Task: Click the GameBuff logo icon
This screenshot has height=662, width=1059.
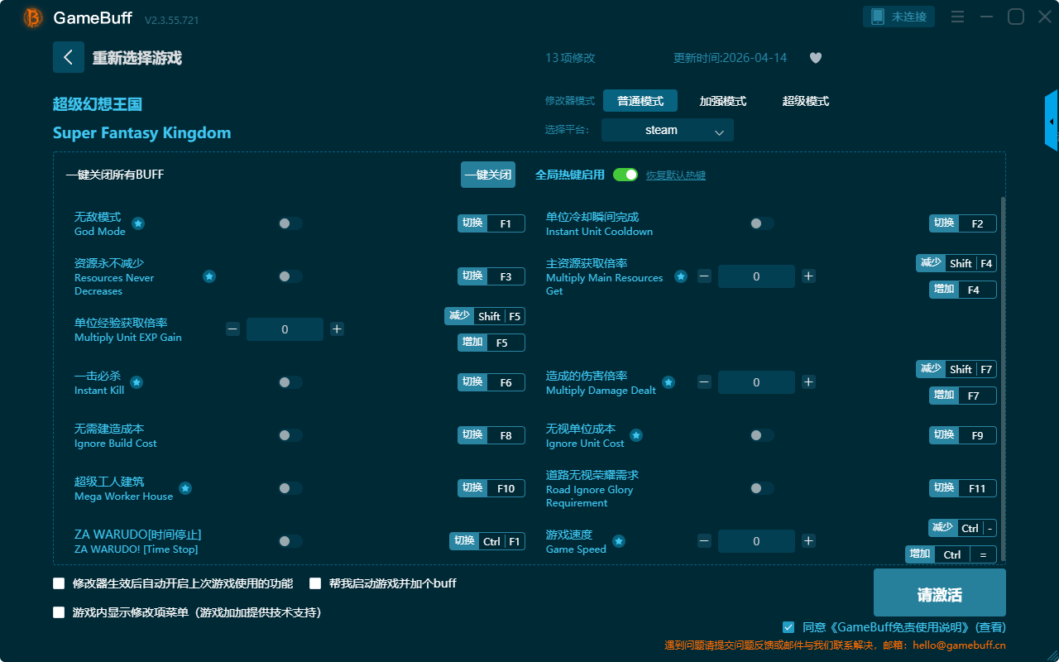Action: point(33,17)
